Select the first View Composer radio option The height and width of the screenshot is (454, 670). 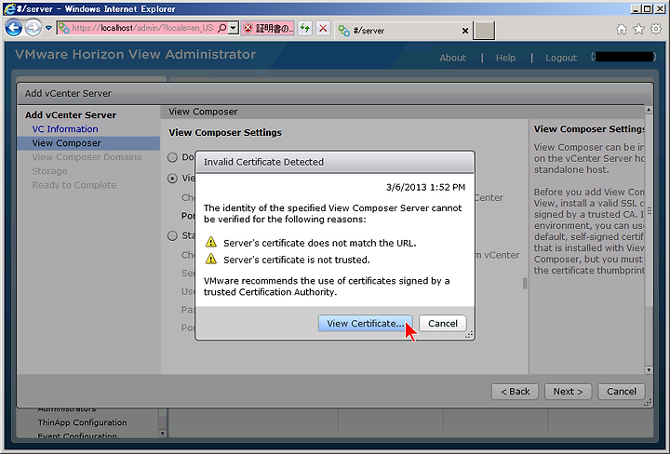click(x=173, y=157)
